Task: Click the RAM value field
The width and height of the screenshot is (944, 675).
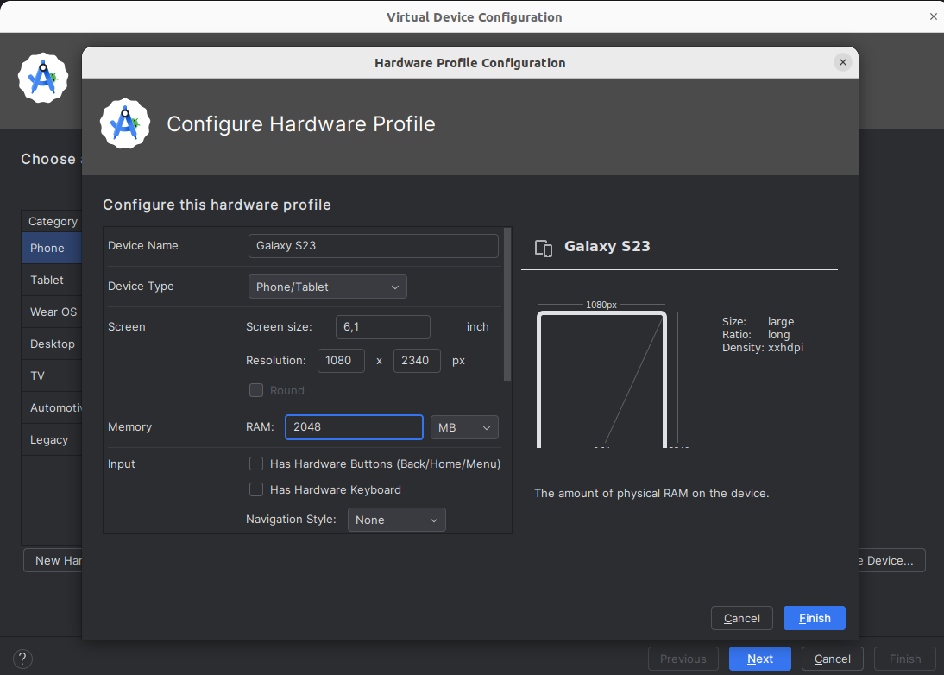Action: click(x=354, y=427)
